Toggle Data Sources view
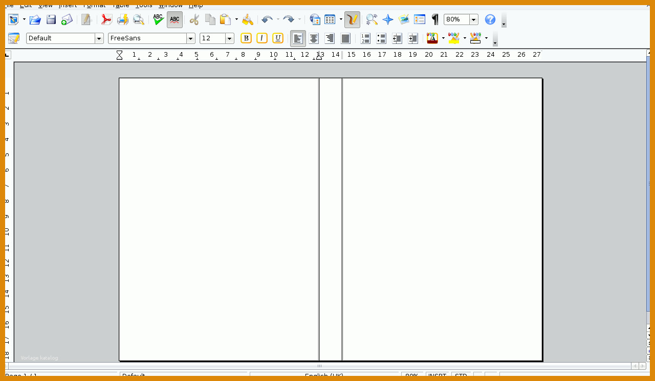This screenshot has height=381, width=655. click(x=420, y=19)
